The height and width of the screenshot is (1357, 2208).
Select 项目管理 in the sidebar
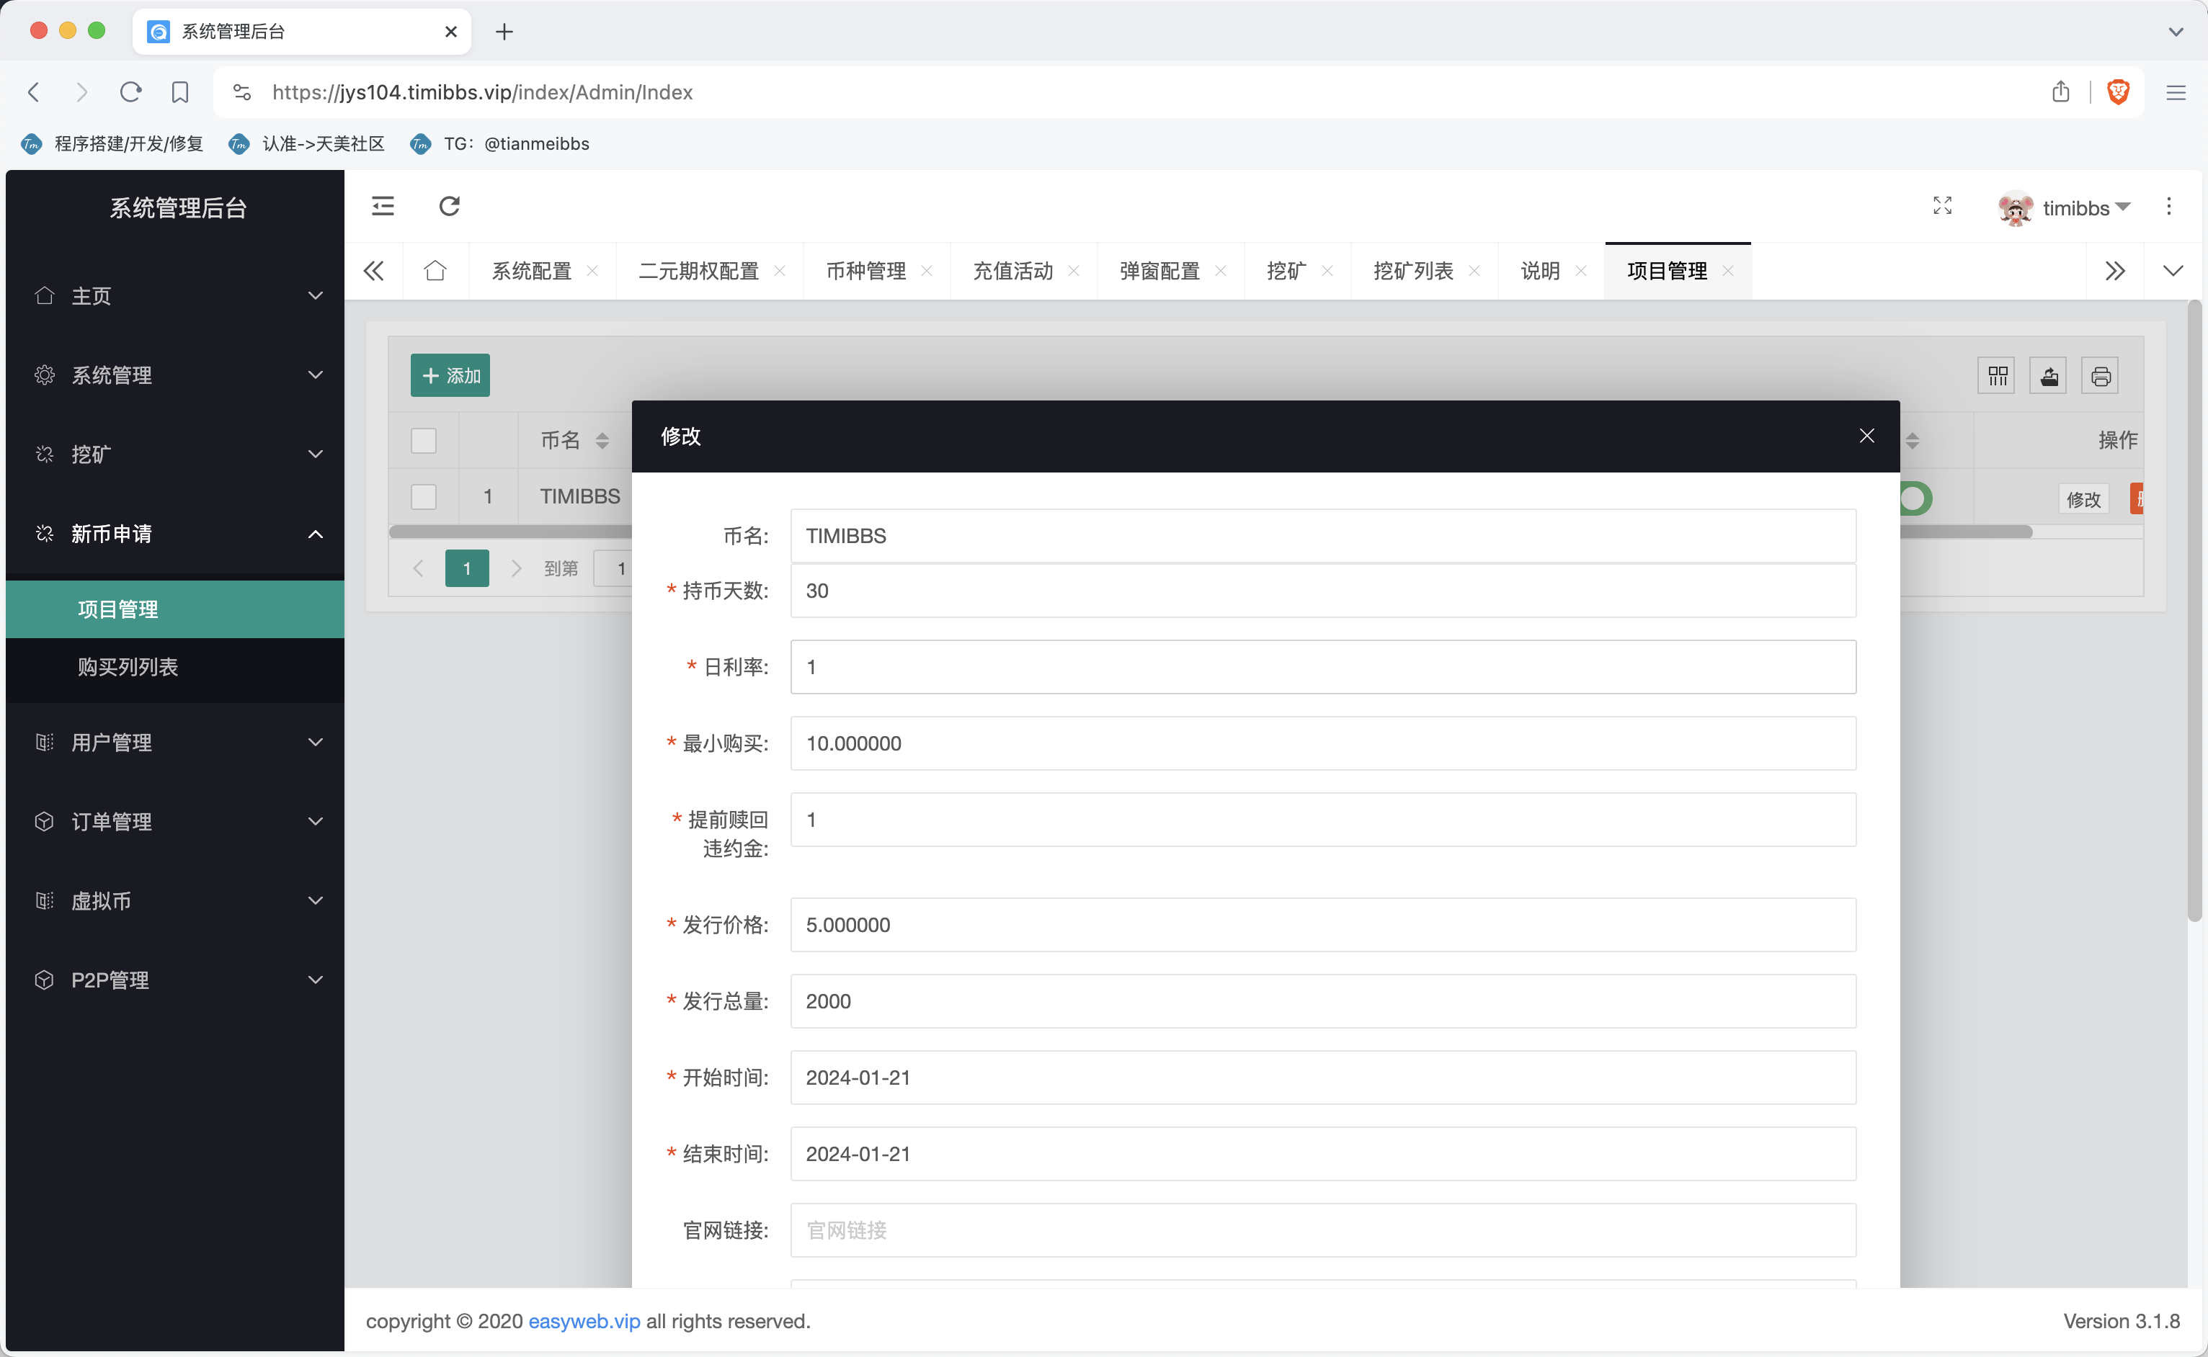tap(175, 609)
